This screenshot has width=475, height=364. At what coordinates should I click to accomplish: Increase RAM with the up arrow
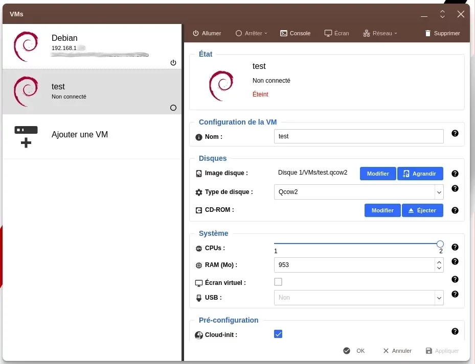pos(439,262)
